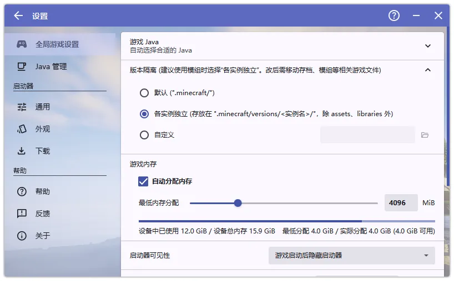Select the 各实例独立 radio option
Screen dimensions: 454x281
click(144, 114)
